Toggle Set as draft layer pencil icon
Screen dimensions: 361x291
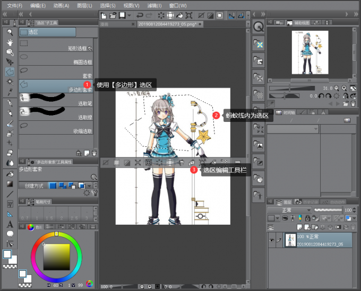click(x=300, y=218)
